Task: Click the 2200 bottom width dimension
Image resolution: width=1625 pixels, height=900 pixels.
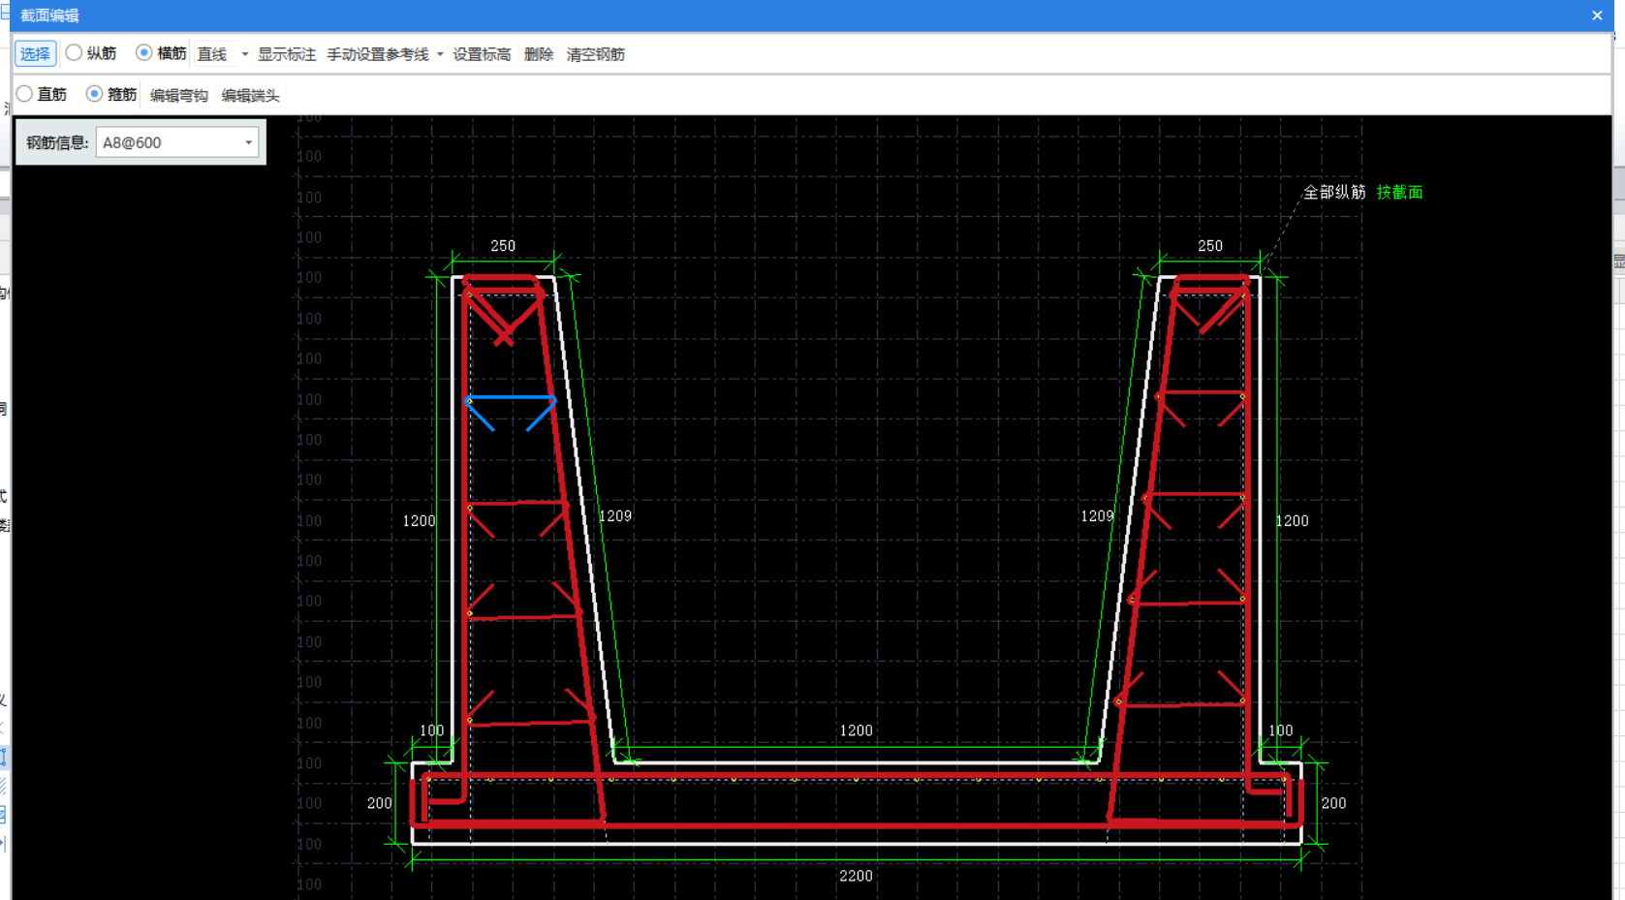Action: [856, 876]
